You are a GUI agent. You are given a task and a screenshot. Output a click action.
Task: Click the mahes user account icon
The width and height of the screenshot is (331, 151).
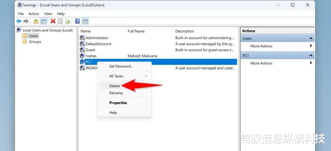click(82, 56)
